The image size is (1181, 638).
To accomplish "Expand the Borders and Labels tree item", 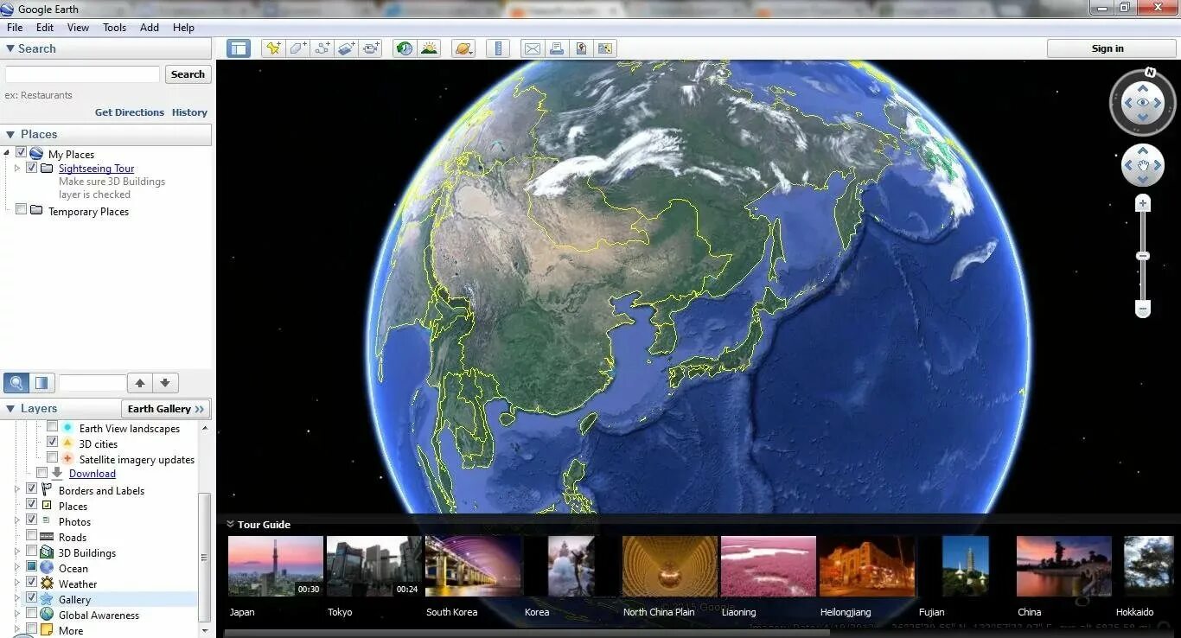I will (x=18, y=490).
